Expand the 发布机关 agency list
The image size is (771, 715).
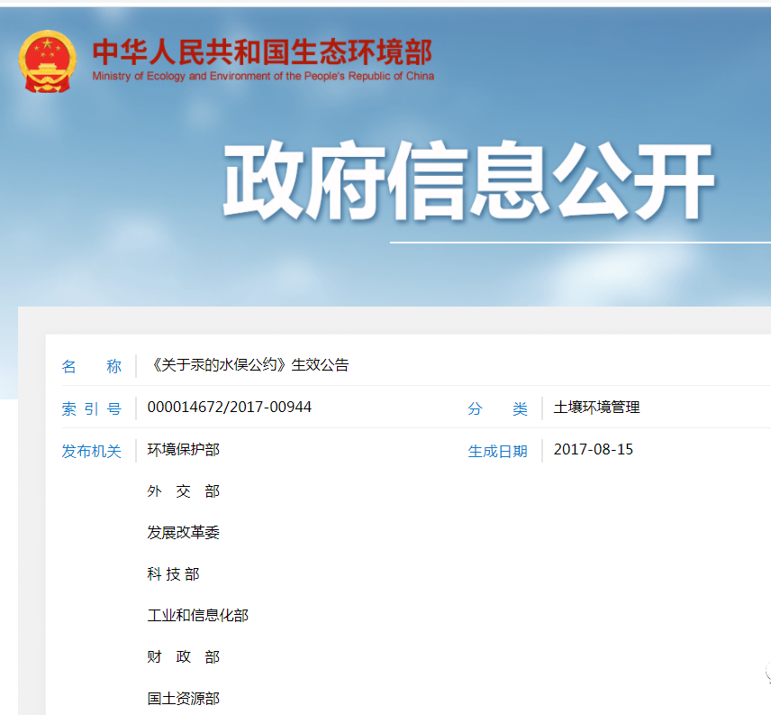pyautogui.click(x=93, y=451)
